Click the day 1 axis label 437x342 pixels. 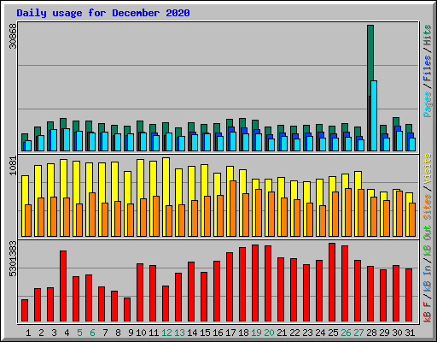pos(28,333)
